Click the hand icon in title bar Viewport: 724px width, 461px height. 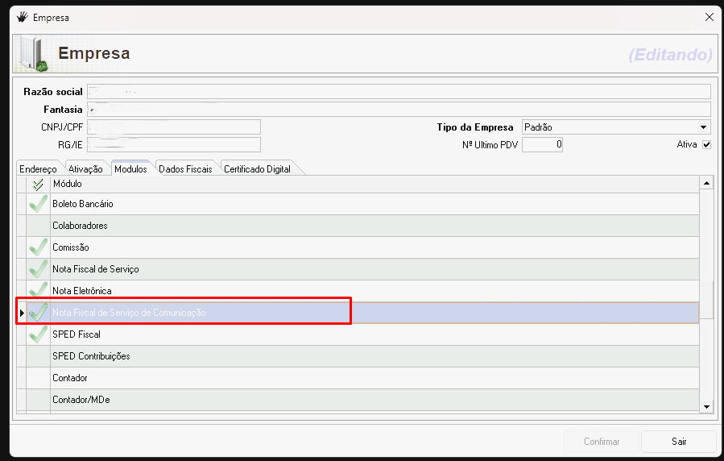click(x=22, y=17)
